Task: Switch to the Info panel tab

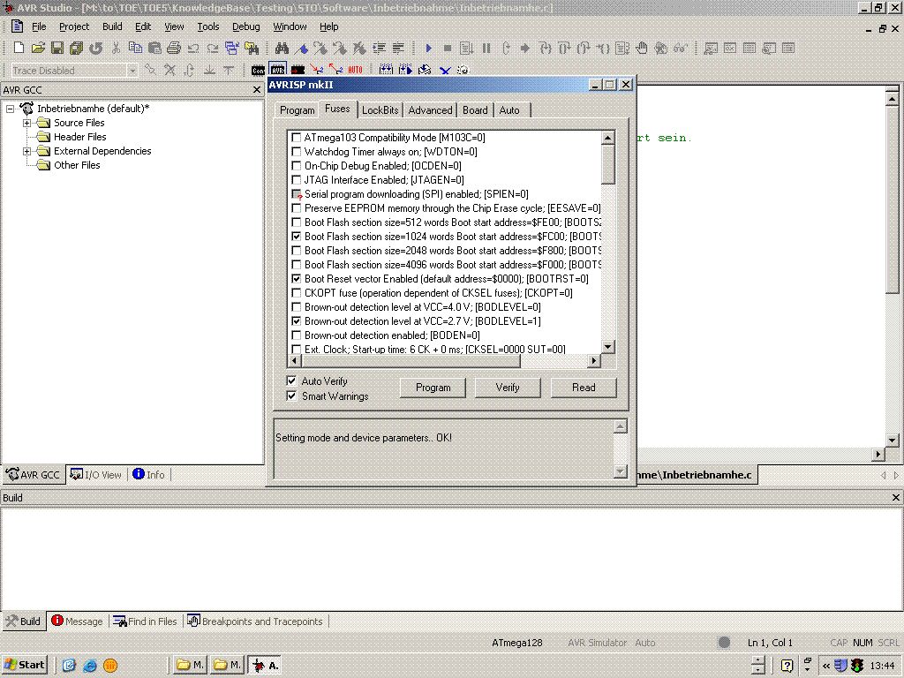Action: click(148, 474)
